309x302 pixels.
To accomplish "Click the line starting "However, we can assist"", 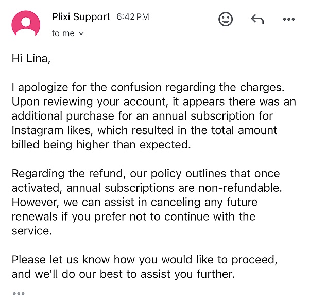I will pyautogui.click(x=134, y=202).
